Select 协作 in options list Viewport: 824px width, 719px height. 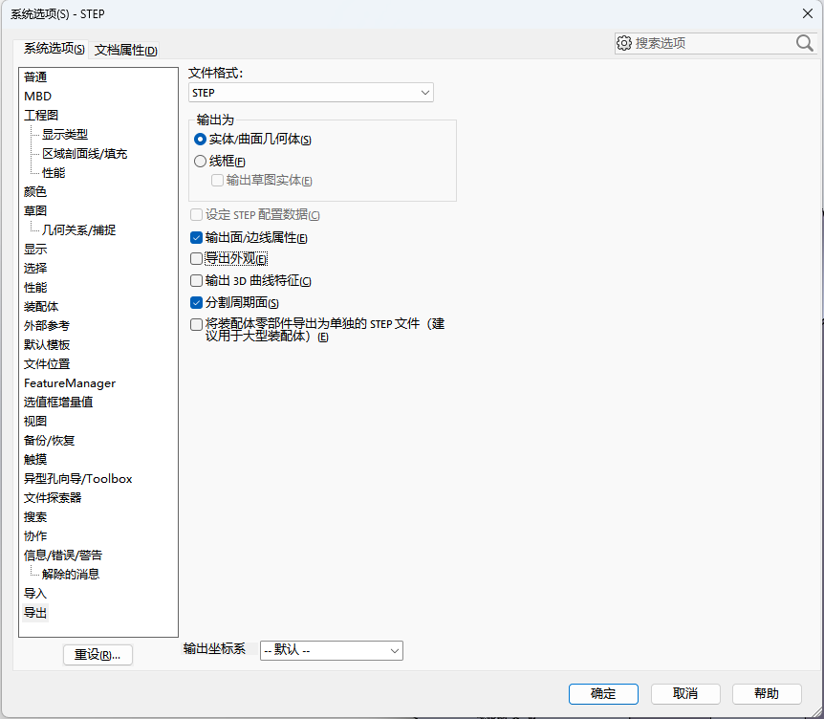(x=35, y=536)
